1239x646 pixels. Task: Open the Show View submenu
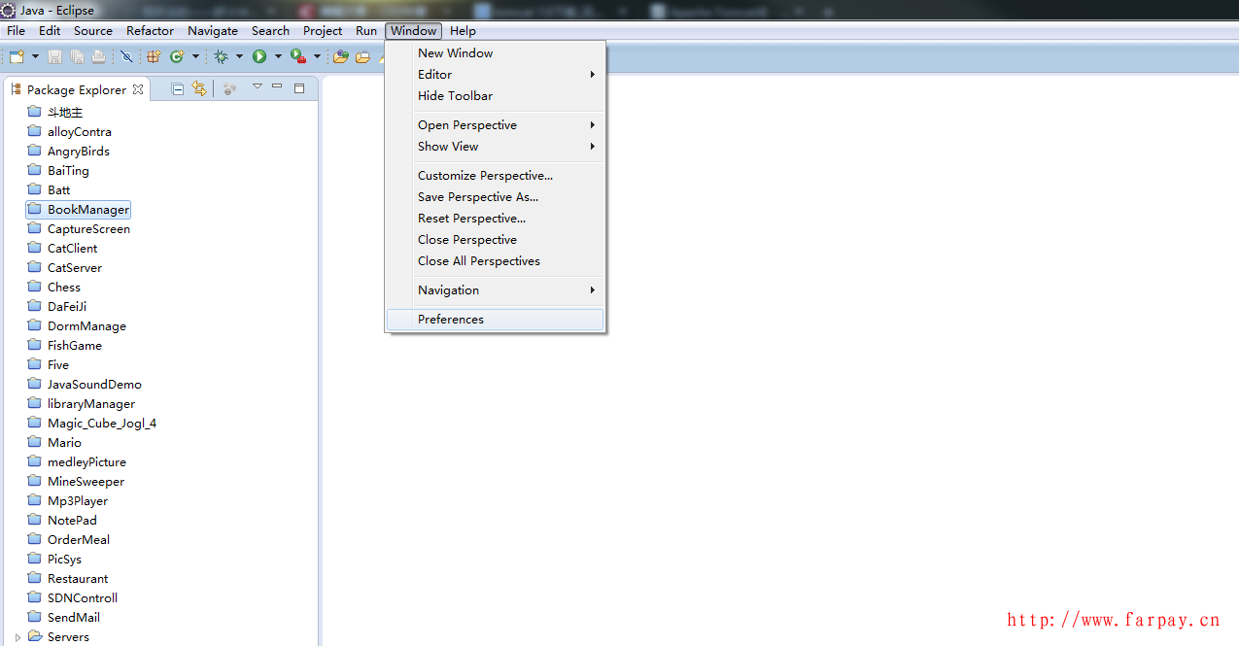[448, 147]
